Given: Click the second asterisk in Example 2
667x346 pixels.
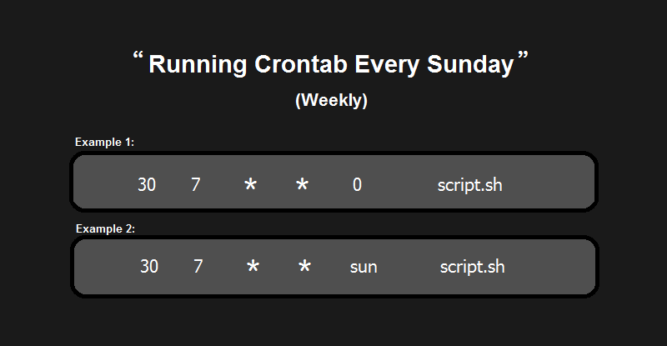Looking at the screenshot, I should pyautogui.click(x=304, y=266).
